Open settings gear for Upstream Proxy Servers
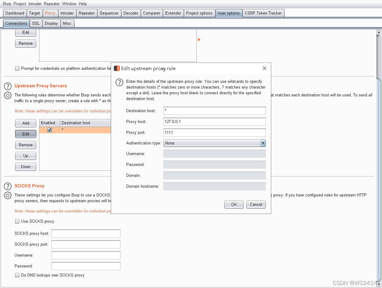The image size is (382, 288). tap(8, 95)
